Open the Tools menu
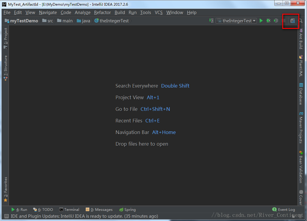Image resolution: width=307 pixels, height=221 pixels. point(146,13)
